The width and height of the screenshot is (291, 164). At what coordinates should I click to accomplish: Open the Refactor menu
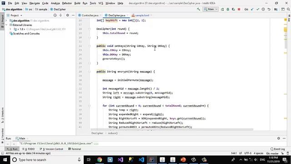point(67,3)
